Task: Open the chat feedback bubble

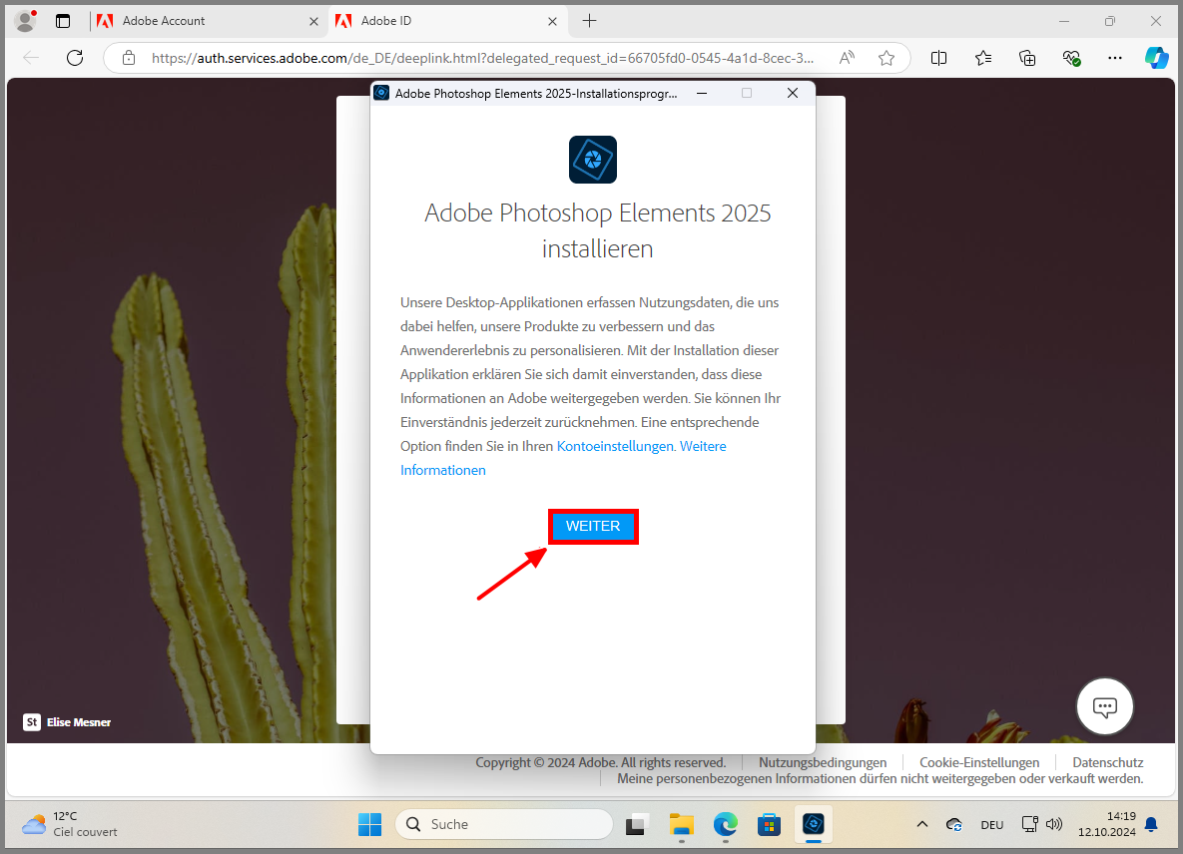Action: point(1104,706)
